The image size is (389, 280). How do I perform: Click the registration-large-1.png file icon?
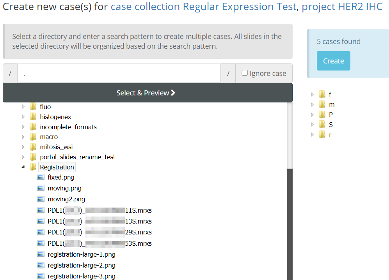[41, 254]
